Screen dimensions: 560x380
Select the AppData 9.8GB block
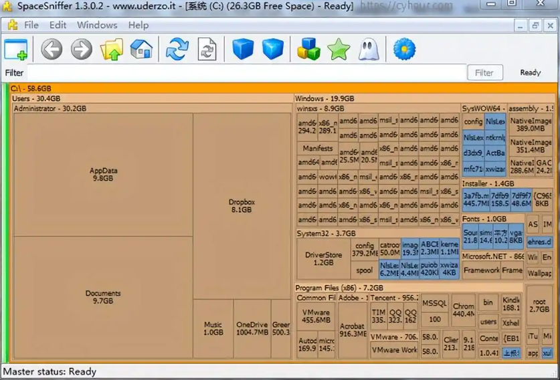[x=103, y=174]
